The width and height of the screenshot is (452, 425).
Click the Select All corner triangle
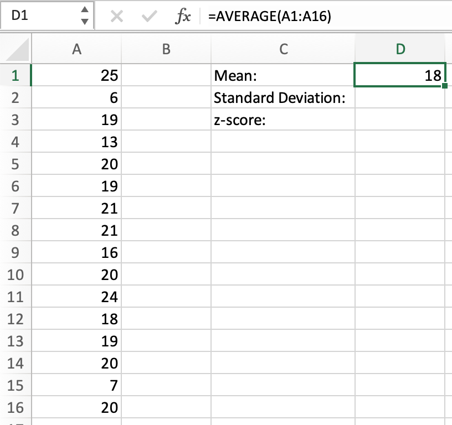(x=17, y=51)
